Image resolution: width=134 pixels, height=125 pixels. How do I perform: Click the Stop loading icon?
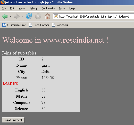pos(38,16)
